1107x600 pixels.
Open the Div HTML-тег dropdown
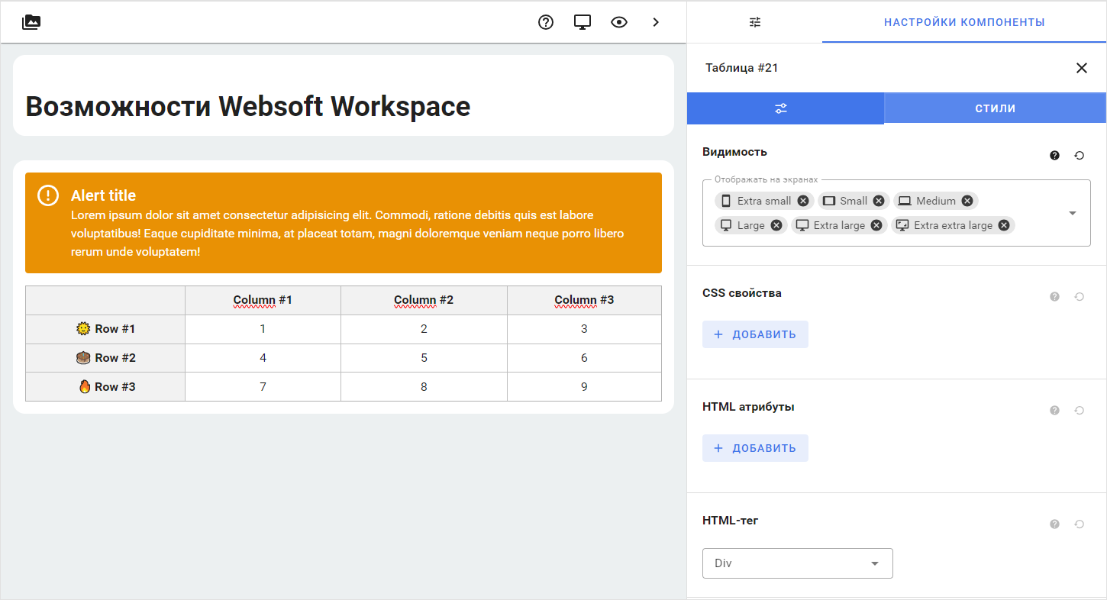pos(797,563)
